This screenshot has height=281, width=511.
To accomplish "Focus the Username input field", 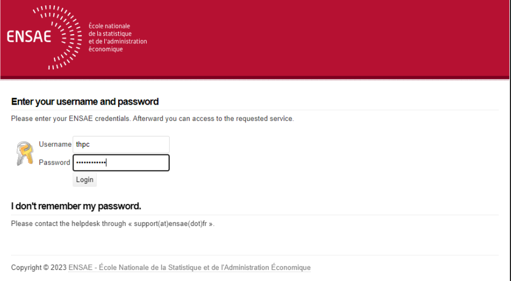I will pyautogui.click(x=121, y=145).
